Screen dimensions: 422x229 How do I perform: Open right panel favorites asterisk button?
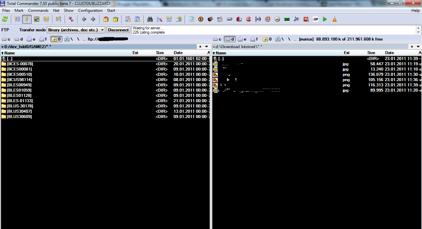pos(412,47)
